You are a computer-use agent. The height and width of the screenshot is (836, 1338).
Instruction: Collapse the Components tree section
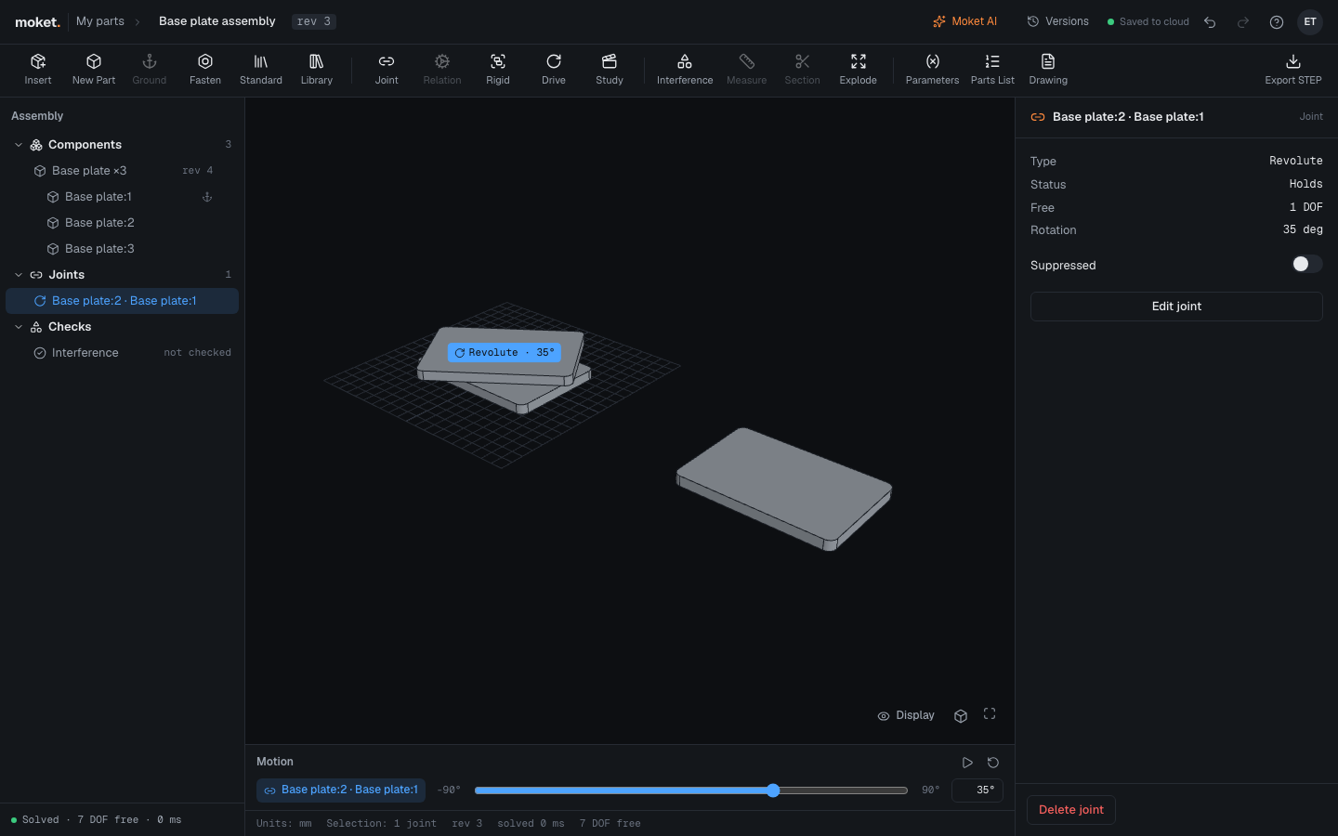[x=19, y=145]
